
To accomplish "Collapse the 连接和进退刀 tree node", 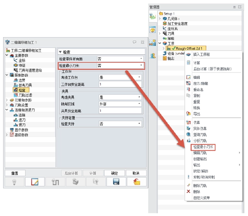I will (7, 110).
